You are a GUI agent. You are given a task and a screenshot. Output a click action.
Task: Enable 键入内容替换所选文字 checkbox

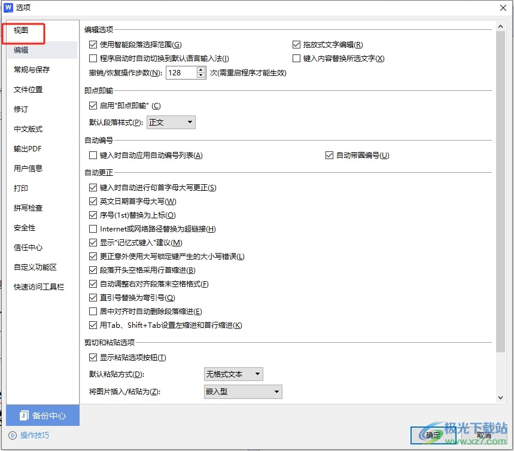click(296, 58)
